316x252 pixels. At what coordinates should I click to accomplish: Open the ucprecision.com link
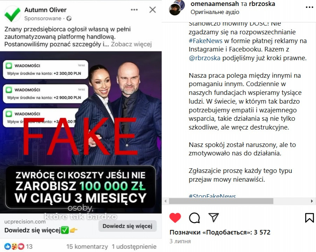[25, 222]
